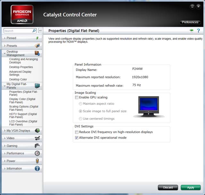Click the display name value P244W
This screenshot has width=205, height=195.
tap(137, 69)
